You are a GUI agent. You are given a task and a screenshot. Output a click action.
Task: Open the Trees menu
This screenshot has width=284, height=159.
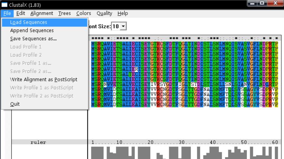pos(64,13)
